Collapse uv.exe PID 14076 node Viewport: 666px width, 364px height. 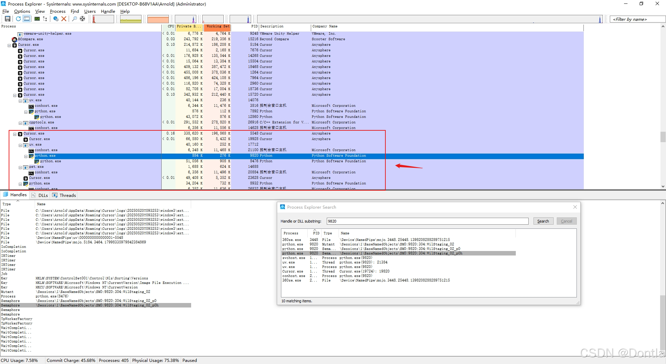[x=20, y=101]
